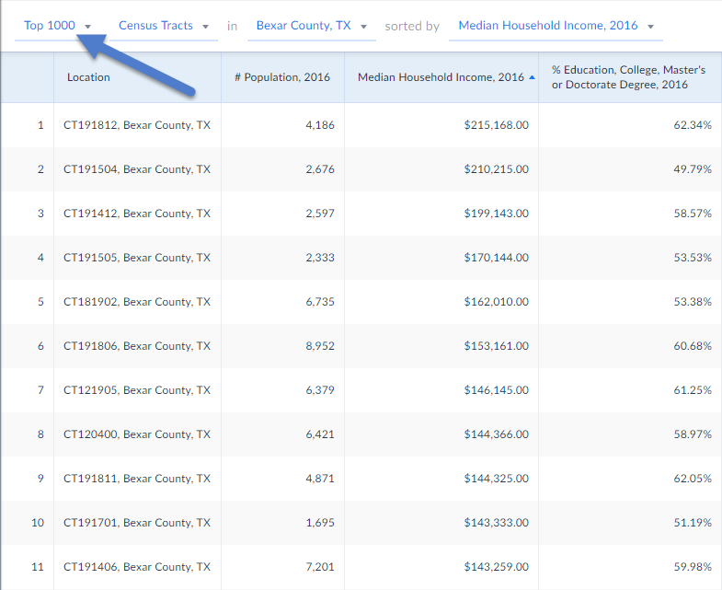Select CT191811, Bexar County, TX
The height and width of the screenshot is (590, 722).
pyautogui.click(x=137, y=479)
